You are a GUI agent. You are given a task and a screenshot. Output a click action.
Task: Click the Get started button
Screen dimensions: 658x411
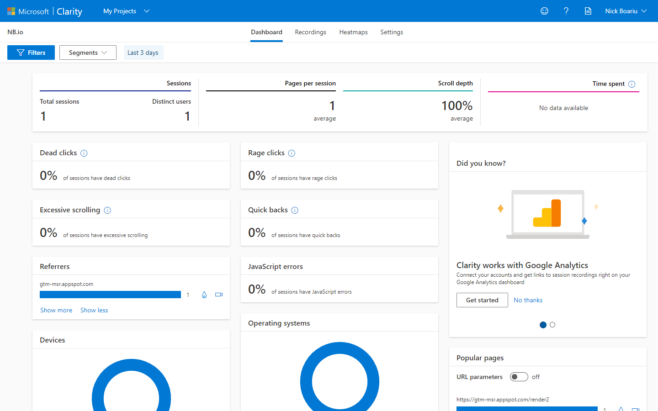[x=482, y=300]
